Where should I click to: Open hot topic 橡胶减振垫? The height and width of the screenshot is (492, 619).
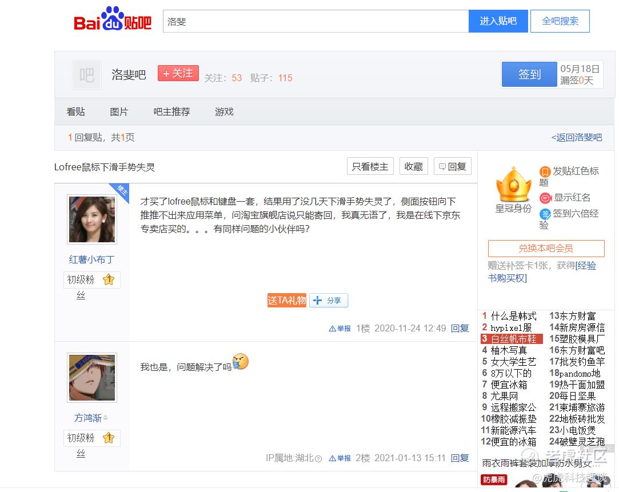pyautogui.click(x=513, y=419)
